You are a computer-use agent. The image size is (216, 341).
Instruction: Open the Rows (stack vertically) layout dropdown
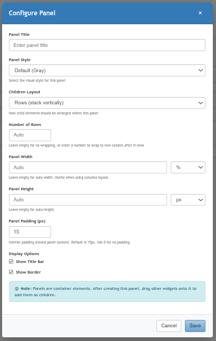point(107,103)
